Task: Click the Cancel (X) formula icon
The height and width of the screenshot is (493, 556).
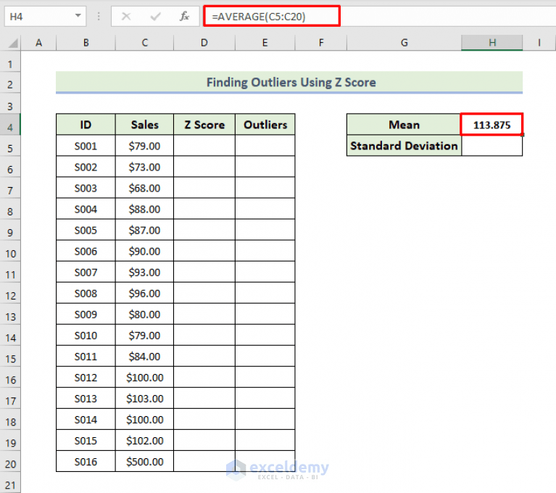Action: coord(126,17)
